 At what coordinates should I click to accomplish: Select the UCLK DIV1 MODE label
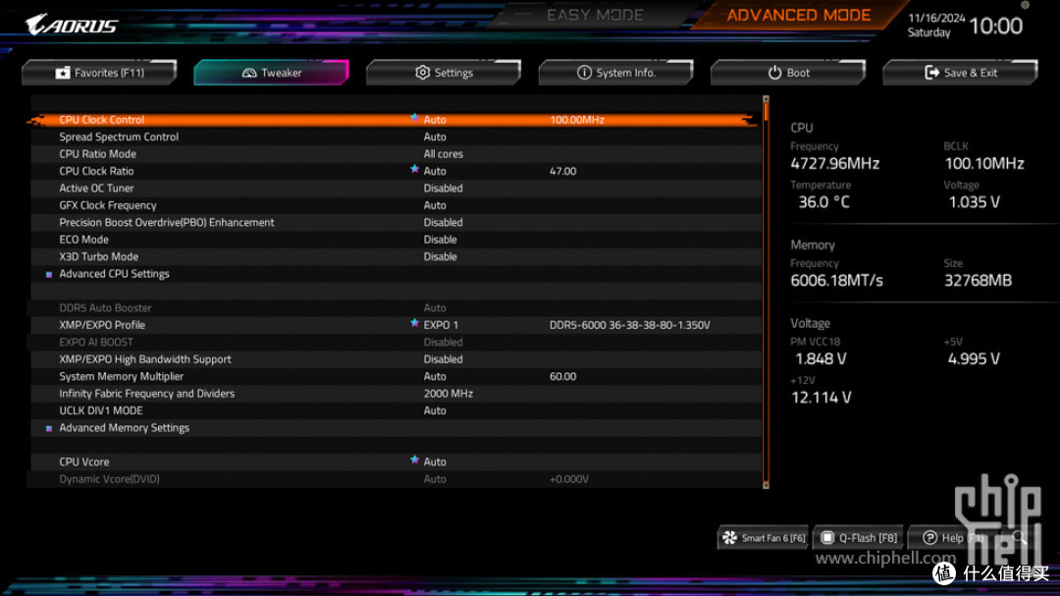click(101, 410)
